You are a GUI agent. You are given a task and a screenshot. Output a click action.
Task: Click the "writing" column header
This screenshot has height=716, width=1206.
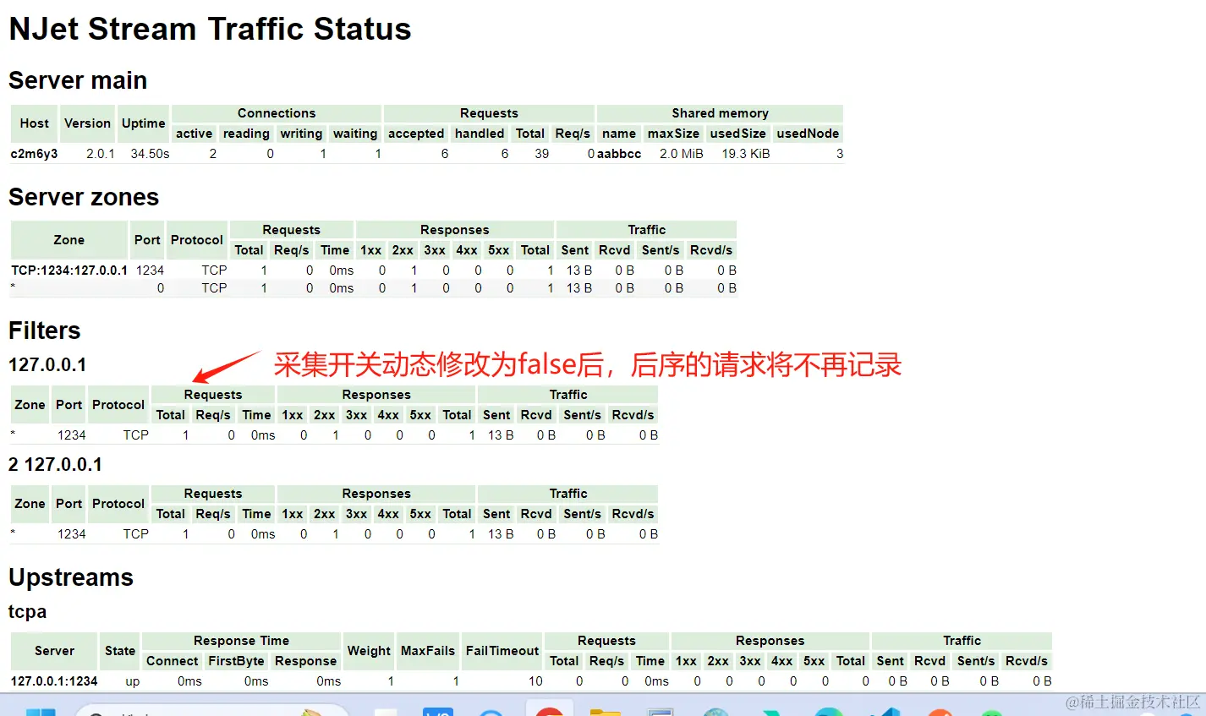pos(301,134)
